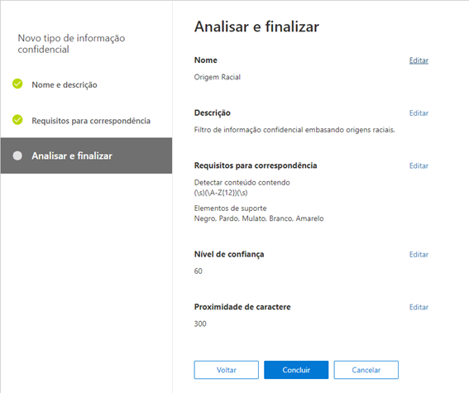Click Editar beside Nível de confiança

pyautogui.click(x=419, y=255)
